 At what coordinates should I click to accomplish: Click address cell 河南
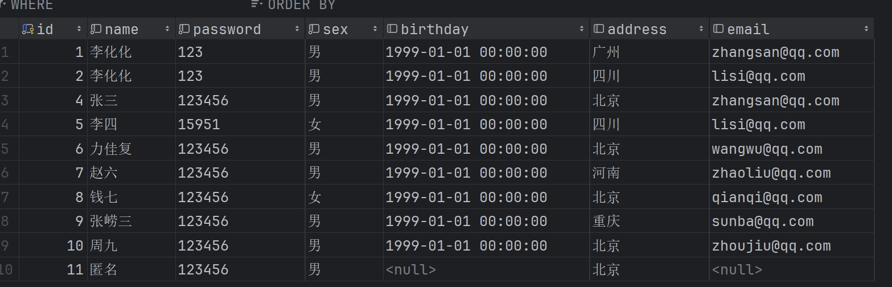pyautogui.click(x=649, y=173)
